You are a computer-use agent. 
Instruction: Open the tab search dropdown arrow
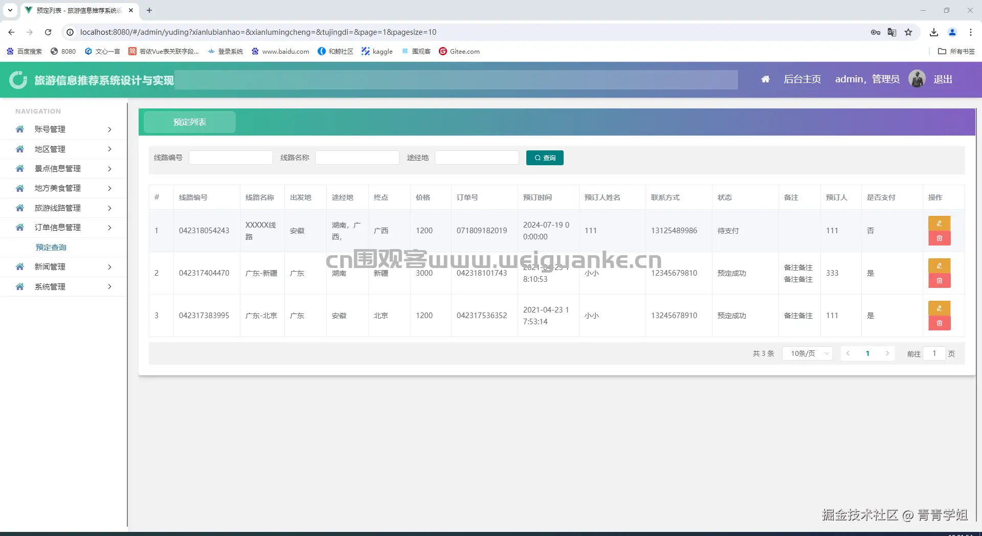[10, 10]
